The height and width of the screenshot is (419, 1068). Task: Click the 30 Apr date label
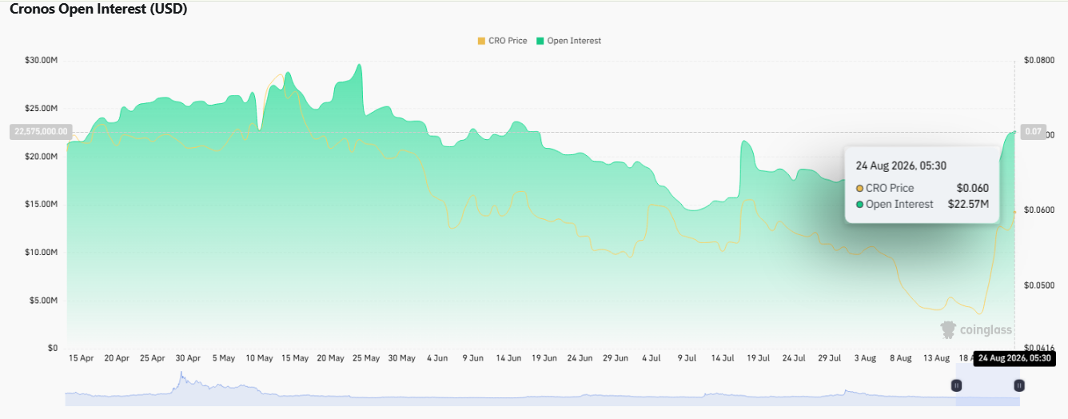pos(188,358)
